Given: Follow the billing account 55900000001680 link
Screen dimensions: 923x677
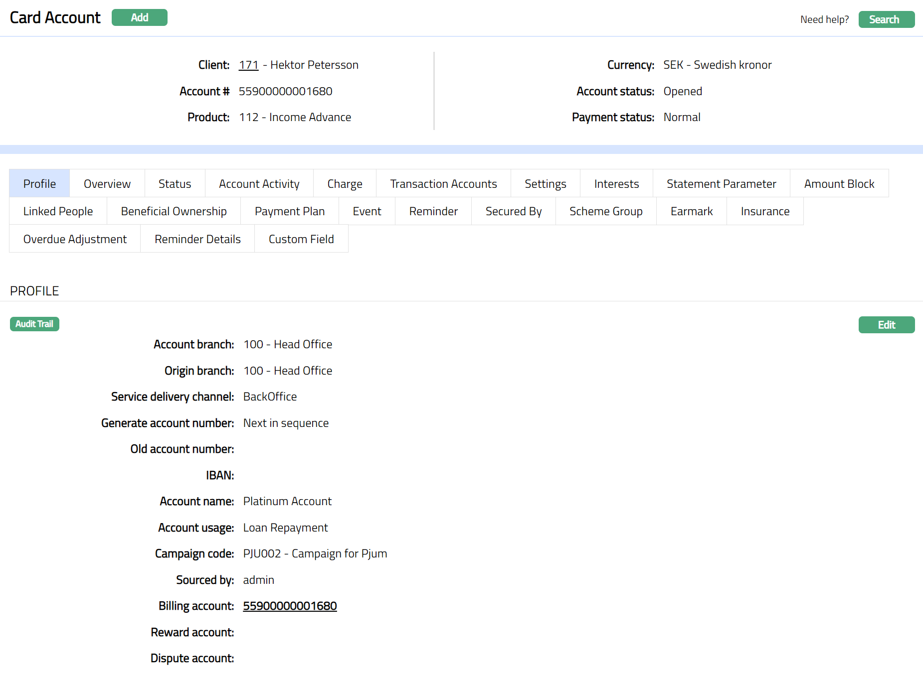Looking at the screenshot, I should tap(290, 606).
